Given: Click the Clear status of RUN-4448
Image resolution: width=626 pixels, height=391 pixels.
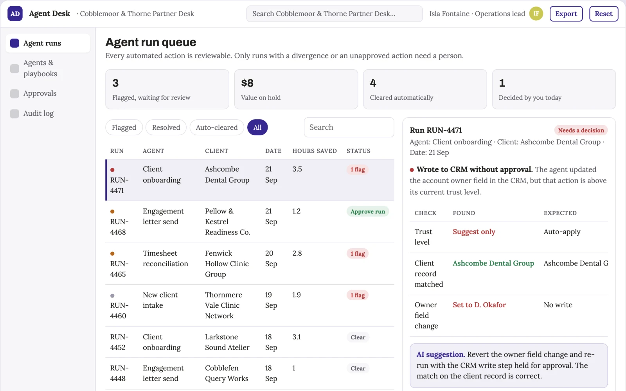Looking at the screenshot, I should click(x=358, y=368).
